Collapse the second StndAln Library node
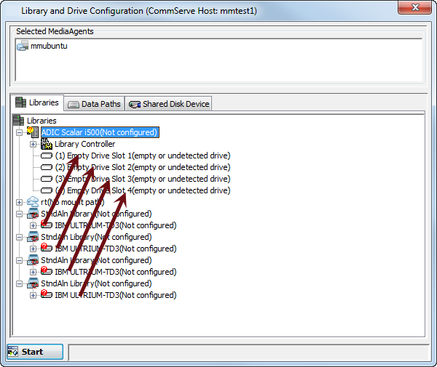The height and width of the screenshot is (367, 437). click(20, 237)
